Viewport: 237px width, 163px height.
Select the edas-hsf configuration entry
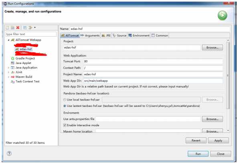(26, 49)
